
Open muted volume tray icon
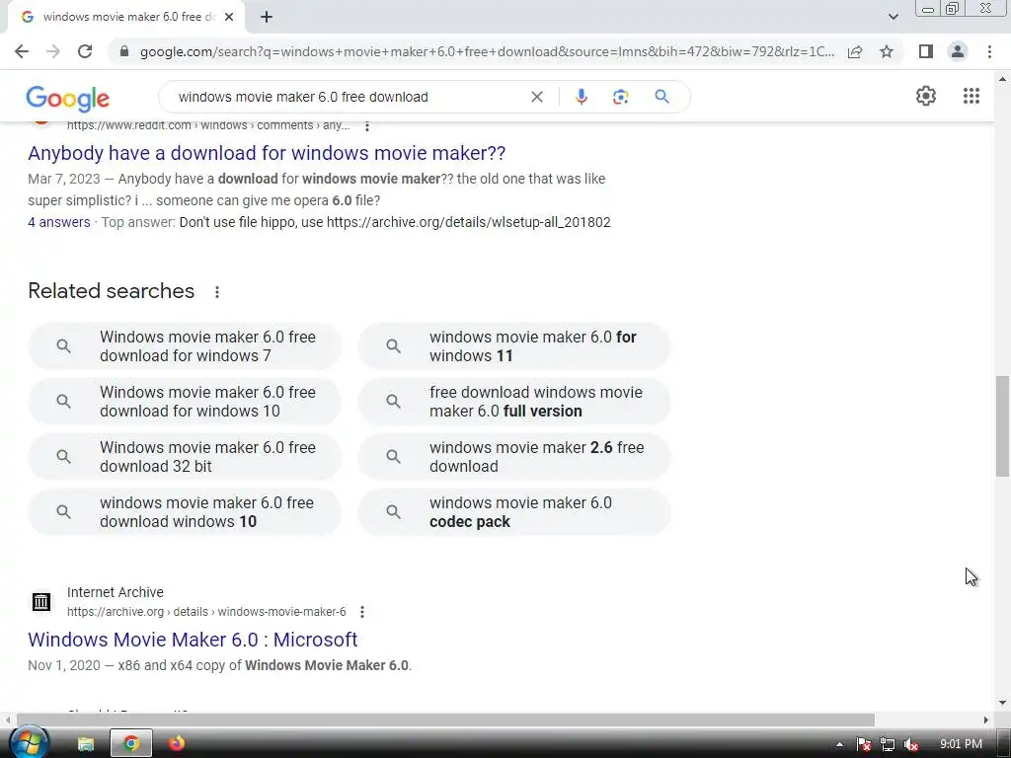[911, 744]
